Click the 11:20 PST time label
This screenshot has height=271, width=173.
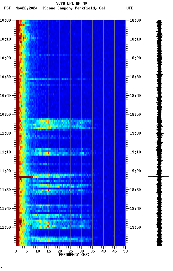[5, 171]
